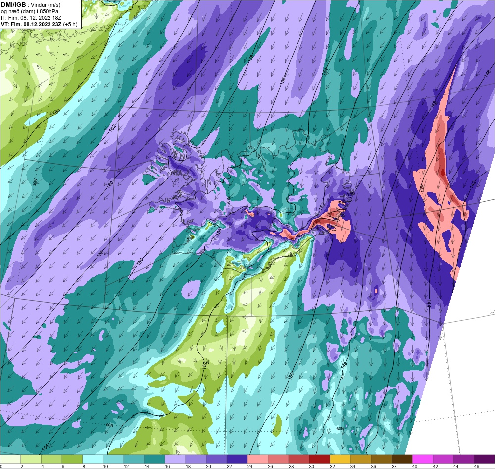The width and height of the screenshot is (495, 469).
Task: Click the dark red swatch for 30–32 m/s
Action: (320, 459)
